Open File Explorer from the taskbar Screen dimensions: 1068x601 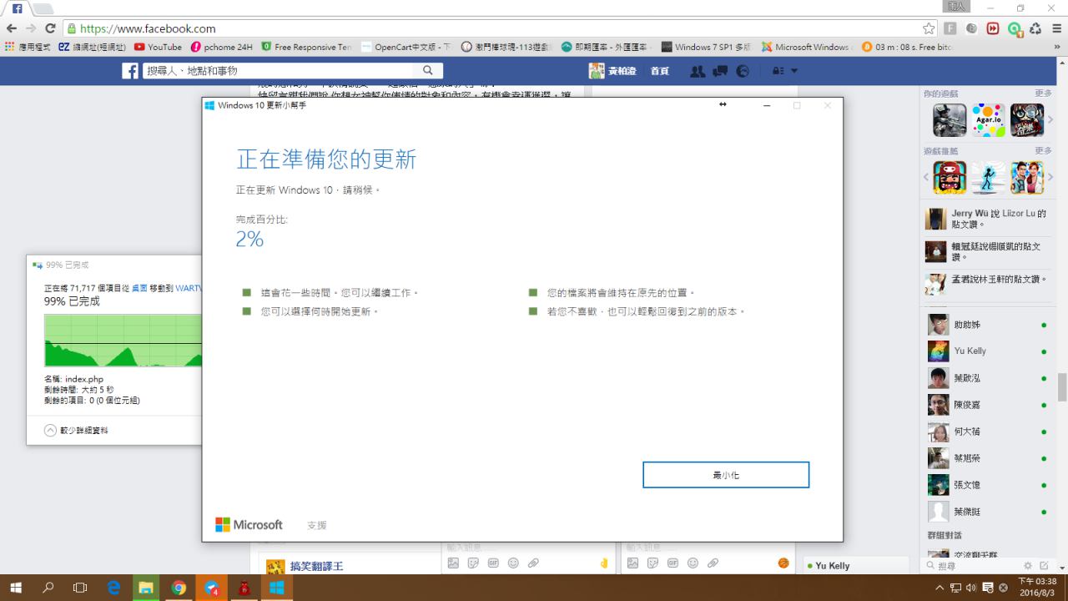click(x=146, y=588)
